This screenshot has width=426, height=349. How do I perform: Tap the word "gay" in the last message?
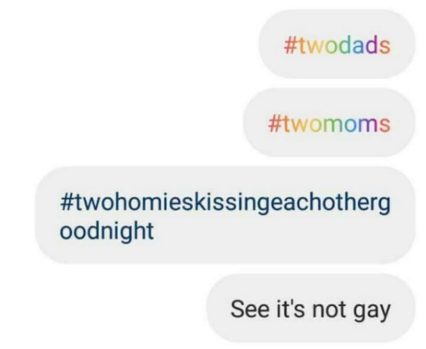tap(371, 312)
